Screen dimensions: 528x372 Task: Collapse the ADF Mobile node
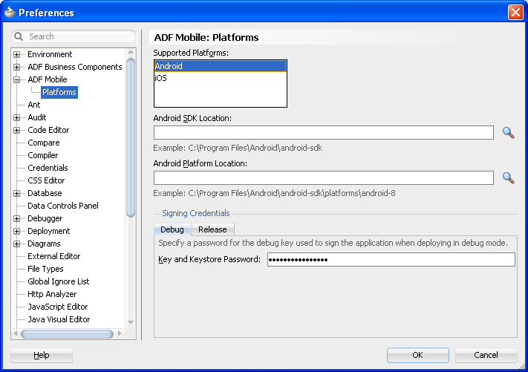16,79
